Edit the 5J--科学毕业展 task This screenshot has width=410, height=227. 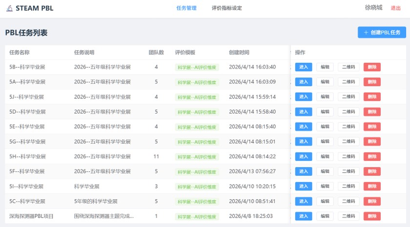(x=325, y=97)
